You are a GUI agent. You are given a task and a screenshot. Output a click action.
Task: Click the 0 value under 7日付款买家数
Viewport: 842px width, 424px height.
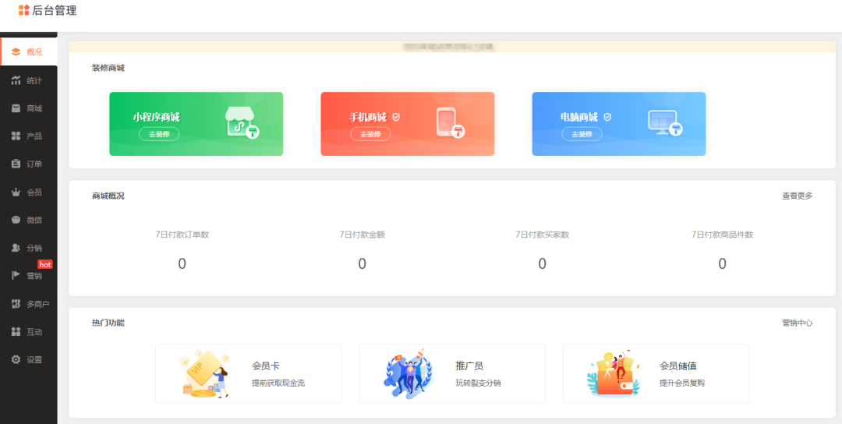click(543, 264)
